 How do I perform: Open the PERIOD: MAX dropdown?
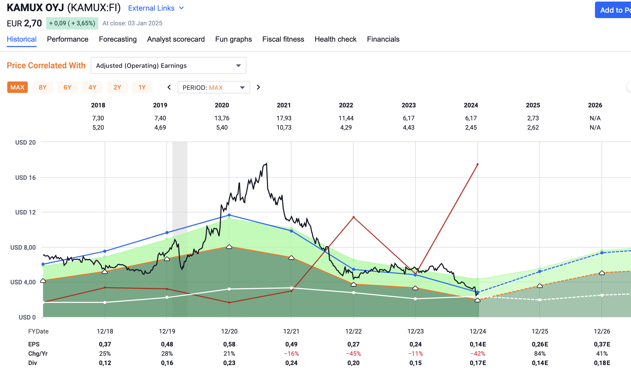pyautogui.click(x=214, y=87)
